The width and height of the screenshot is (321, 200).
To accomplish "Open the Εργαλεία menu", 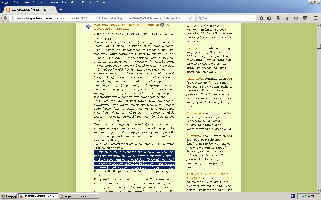I will (87, 2).
